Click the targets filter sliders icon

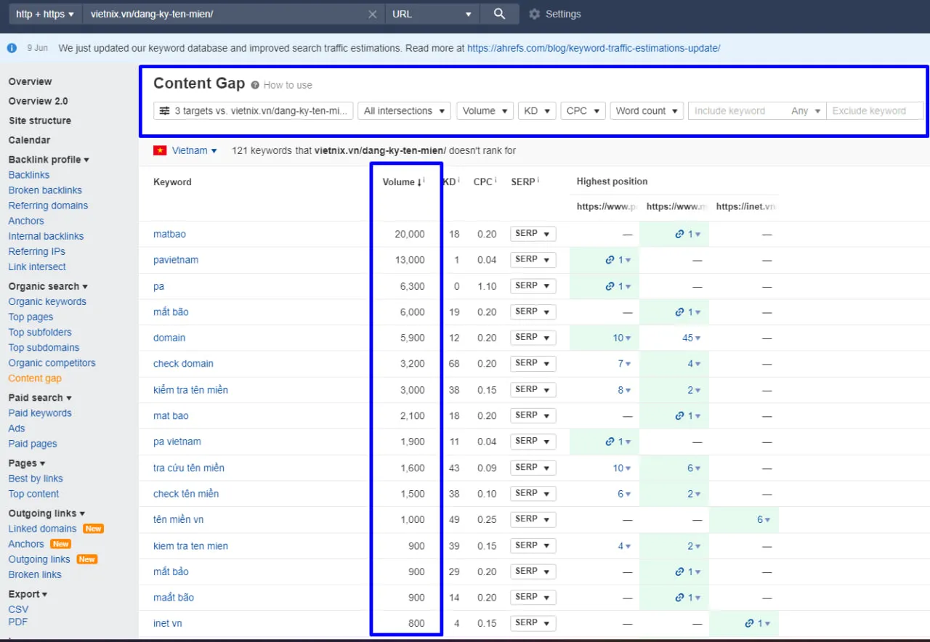tap(165, 110)
